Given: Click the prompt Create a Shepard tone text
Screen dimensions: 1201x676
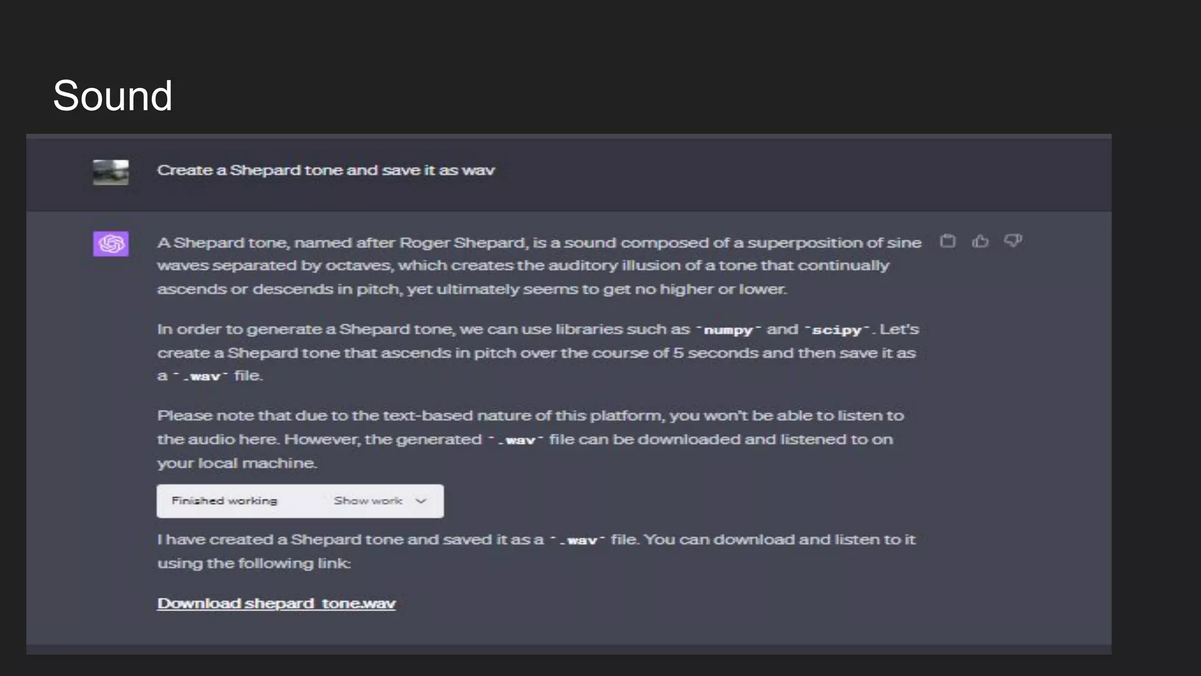Looking at the screenshot, I should [325, 170].
